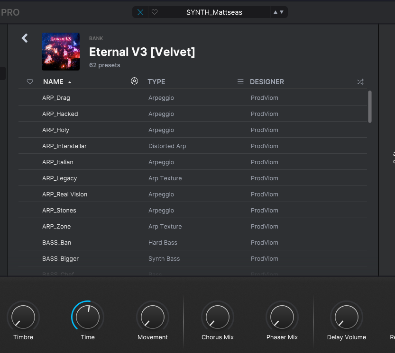The height and width of the screenshot is (353, 395).
Task: Like the current preset with heart icon
Action: pos(155,12)
